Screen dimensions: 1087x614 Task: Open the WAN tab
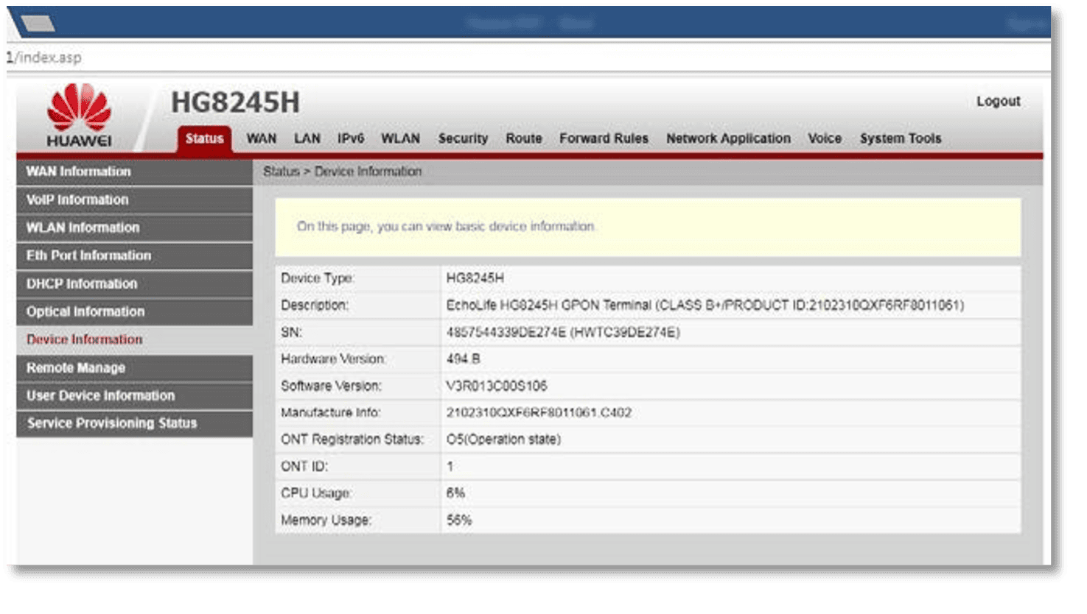[261, 138]
